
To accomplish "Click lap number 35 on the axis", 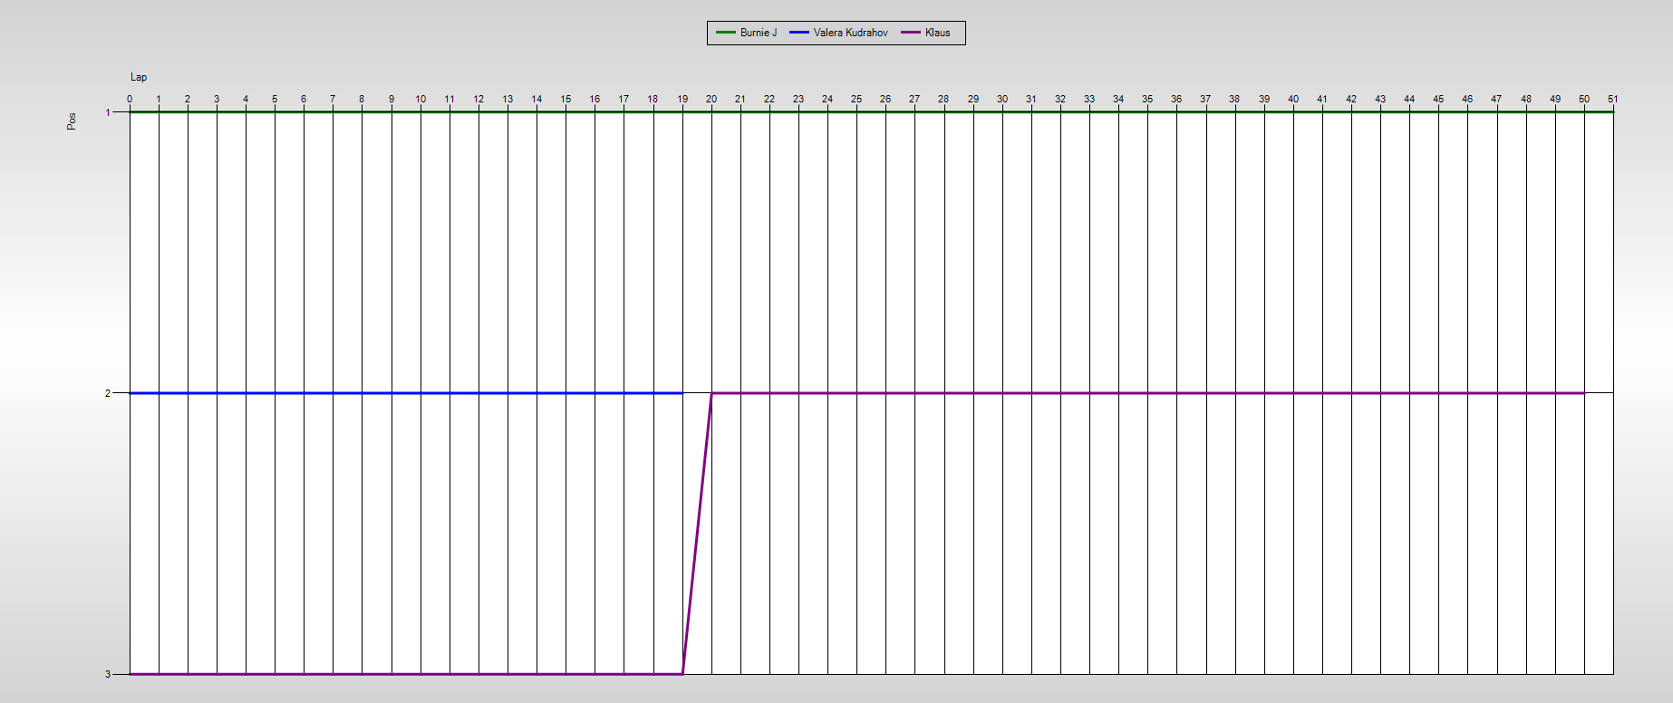I will point(1147,99).
